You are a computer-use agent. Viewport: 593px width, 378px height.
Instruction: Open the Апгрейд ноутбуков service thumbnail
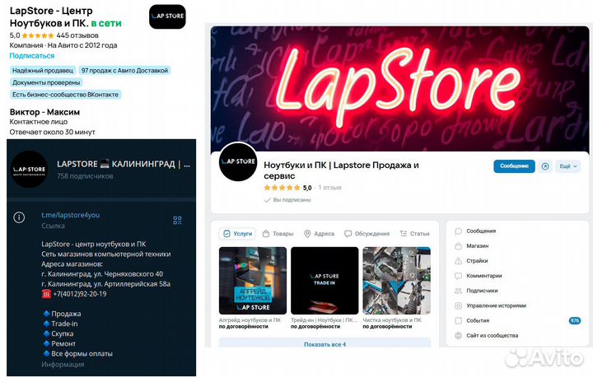point(253,281)
